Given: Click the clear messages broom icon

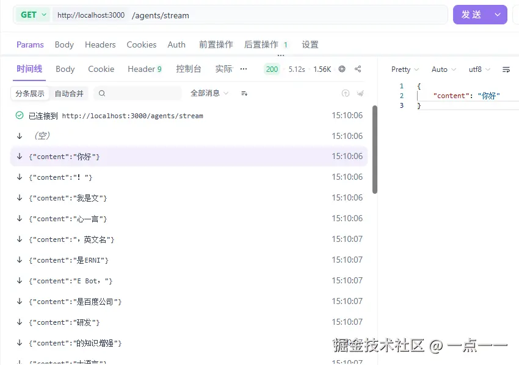Looking at the screenshot, I should click(360, 93).
